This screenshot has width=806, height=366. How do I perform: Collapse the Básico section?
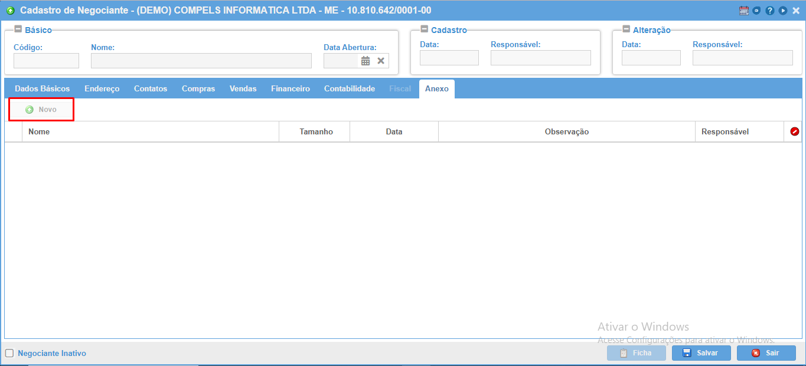tap(18, 29)
